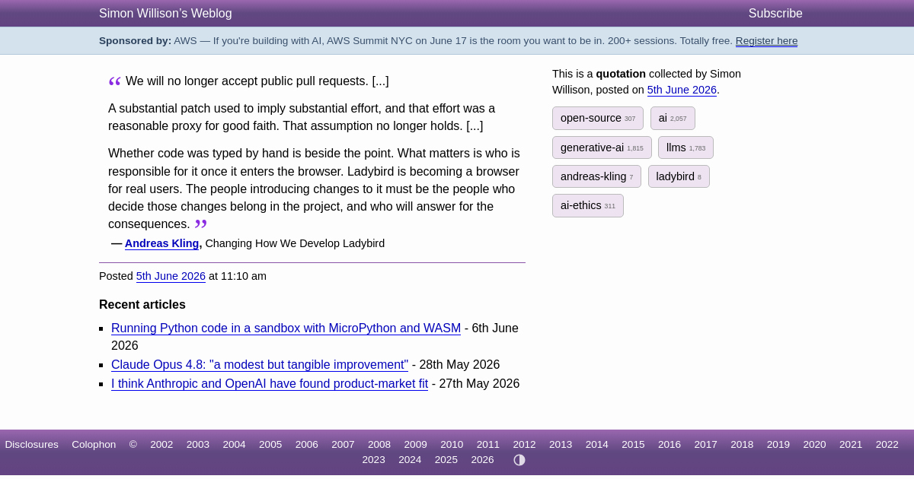Browse the 2024 archive

[x=410, y=460]
